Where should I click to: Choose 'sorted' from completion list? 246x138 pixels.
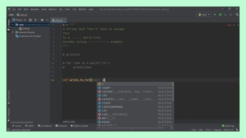pyautogui.click(x=135, y=92)
